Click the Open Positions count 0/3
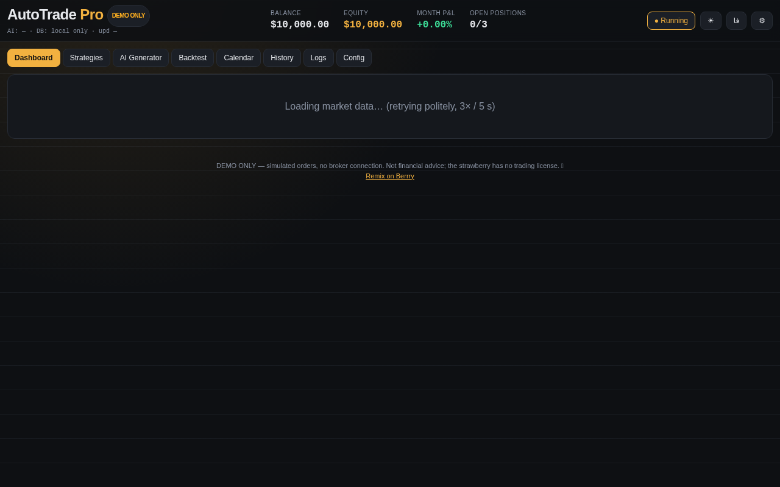This screenshot has height=487, width=780. coord(478,25)
